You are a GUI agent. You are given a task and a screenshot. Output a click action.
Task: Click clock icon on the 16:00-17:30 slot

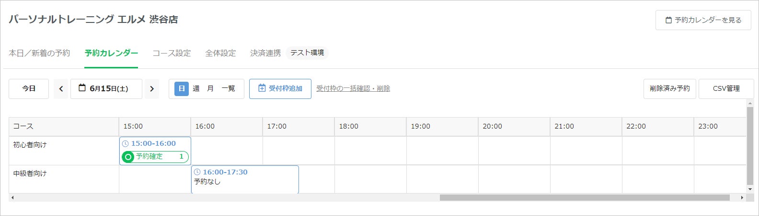coord(197,172)
